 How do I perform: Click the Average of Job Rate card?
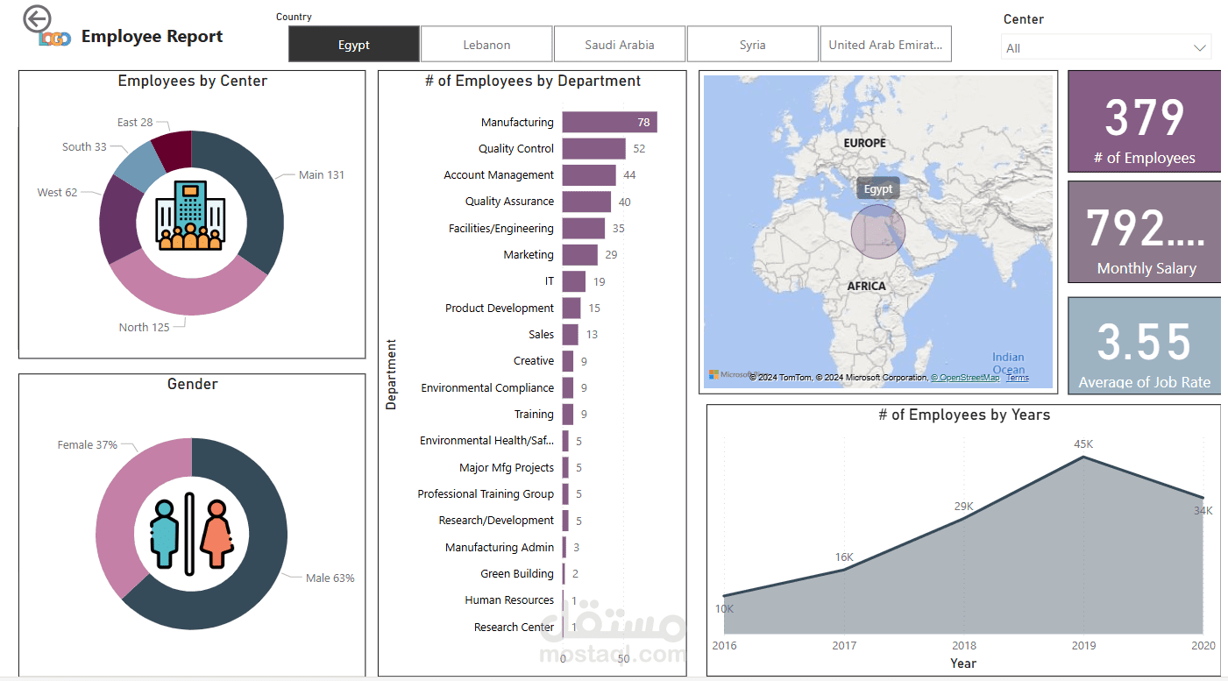[x=1144, y=346]
